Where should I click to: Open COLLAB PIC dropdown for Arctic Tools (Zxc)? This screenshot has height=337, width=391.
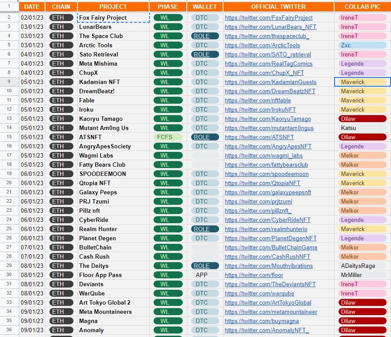(363, 46)
